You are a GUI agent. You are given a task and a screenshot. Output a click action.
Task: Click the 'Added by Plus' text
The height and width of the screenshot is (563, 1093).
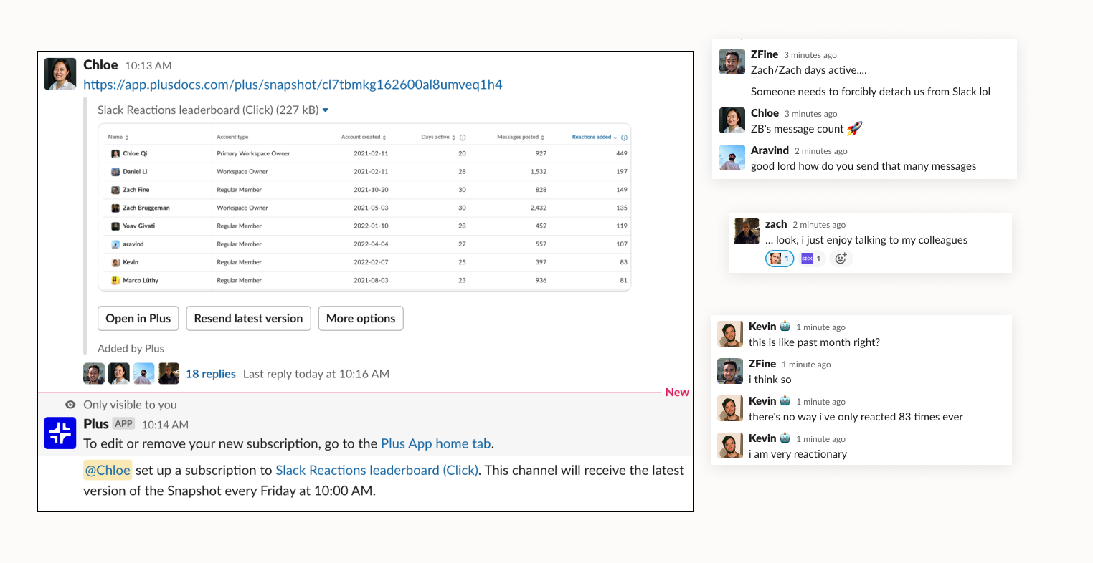[131, 349]
